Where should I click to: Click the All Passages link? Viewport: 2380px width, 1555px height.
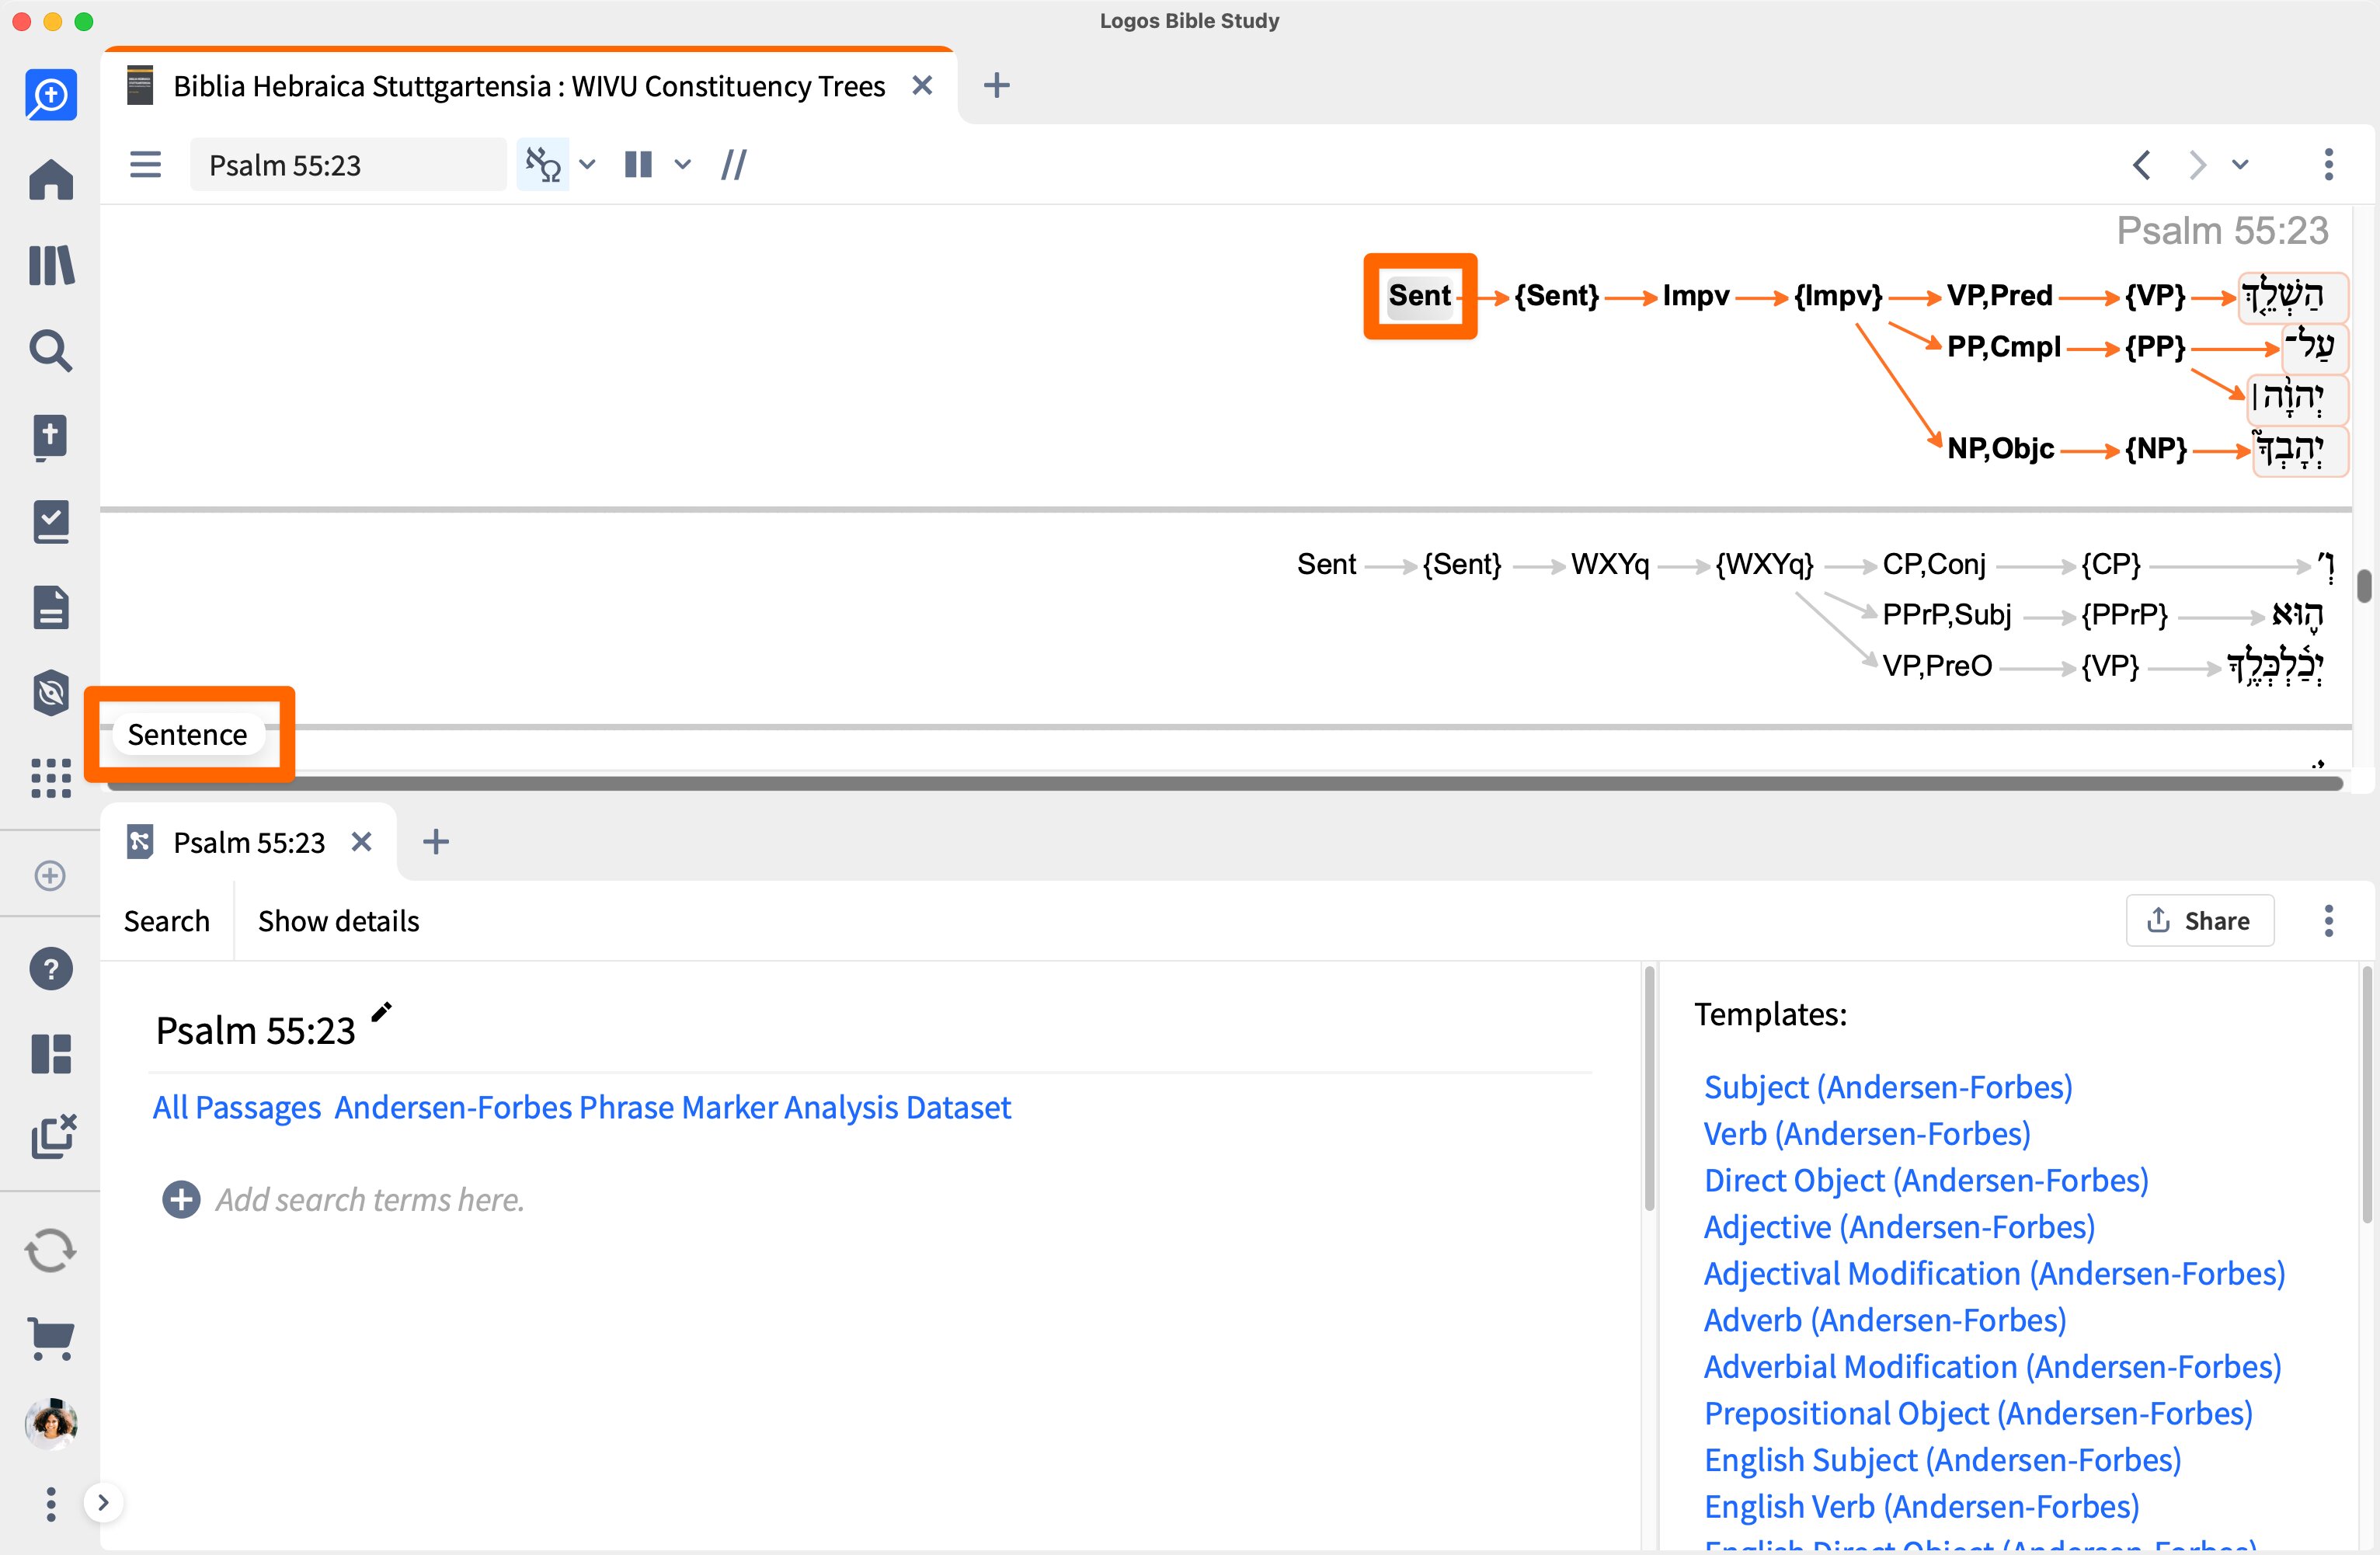point(236,1107)
